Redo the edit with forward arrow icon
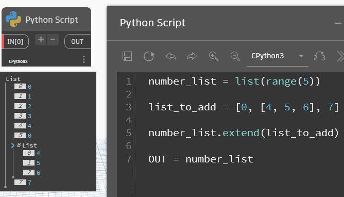 click(192, 56)
